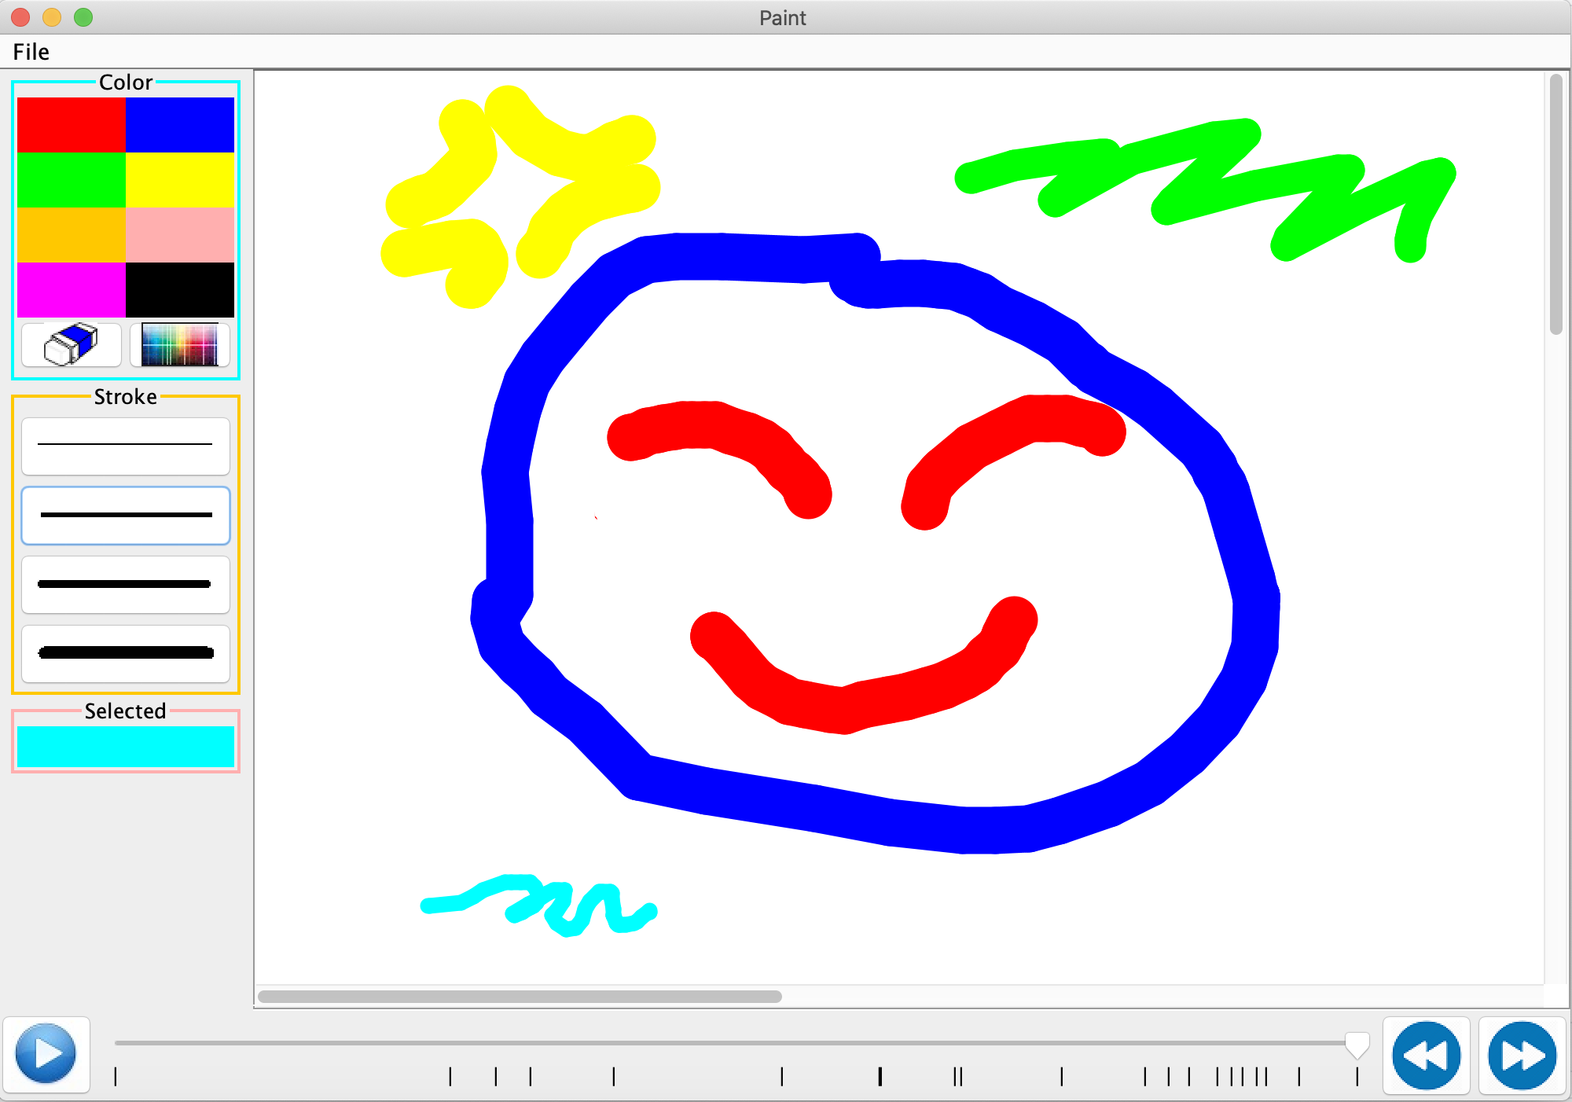Viewport: 1572px width, 1102px height.
Task: Click the rewind button
Action: tap(1427, 1056)
